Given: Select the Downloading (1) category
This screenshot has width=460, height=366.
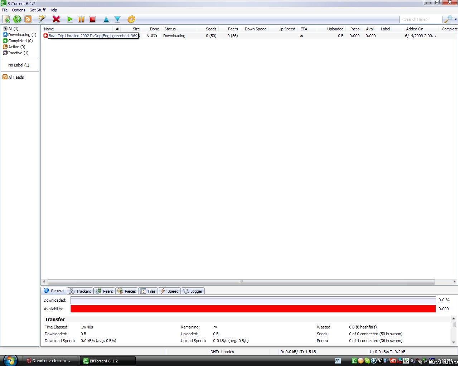Looking at the screenshot, I should pos(20,35).
